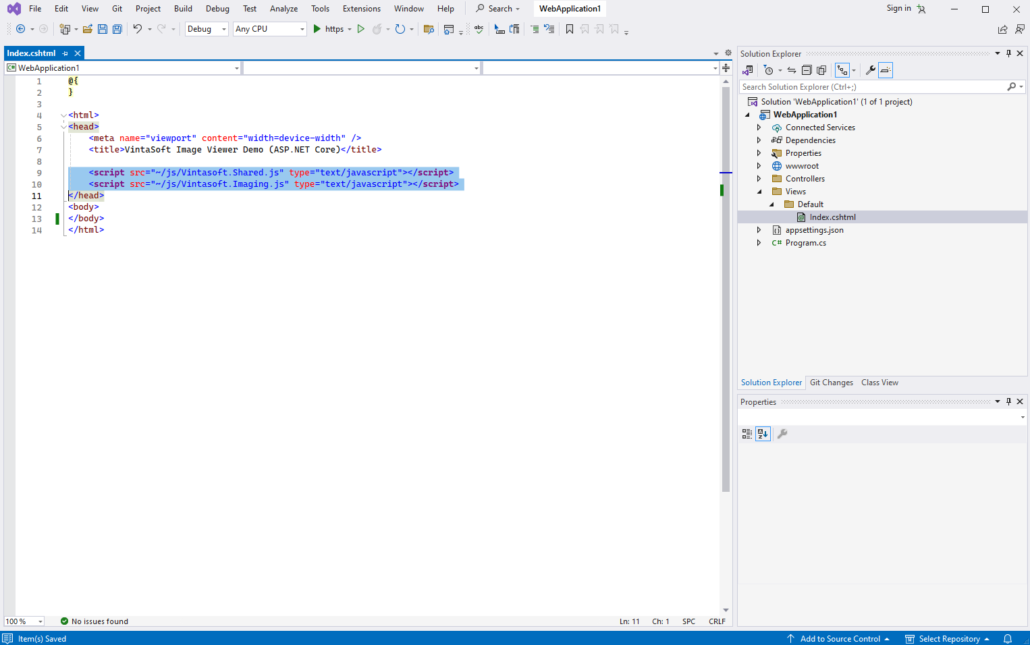Open the Build menu
The width and height of the screenshot is (1030, 645).
tap(183, 9)
